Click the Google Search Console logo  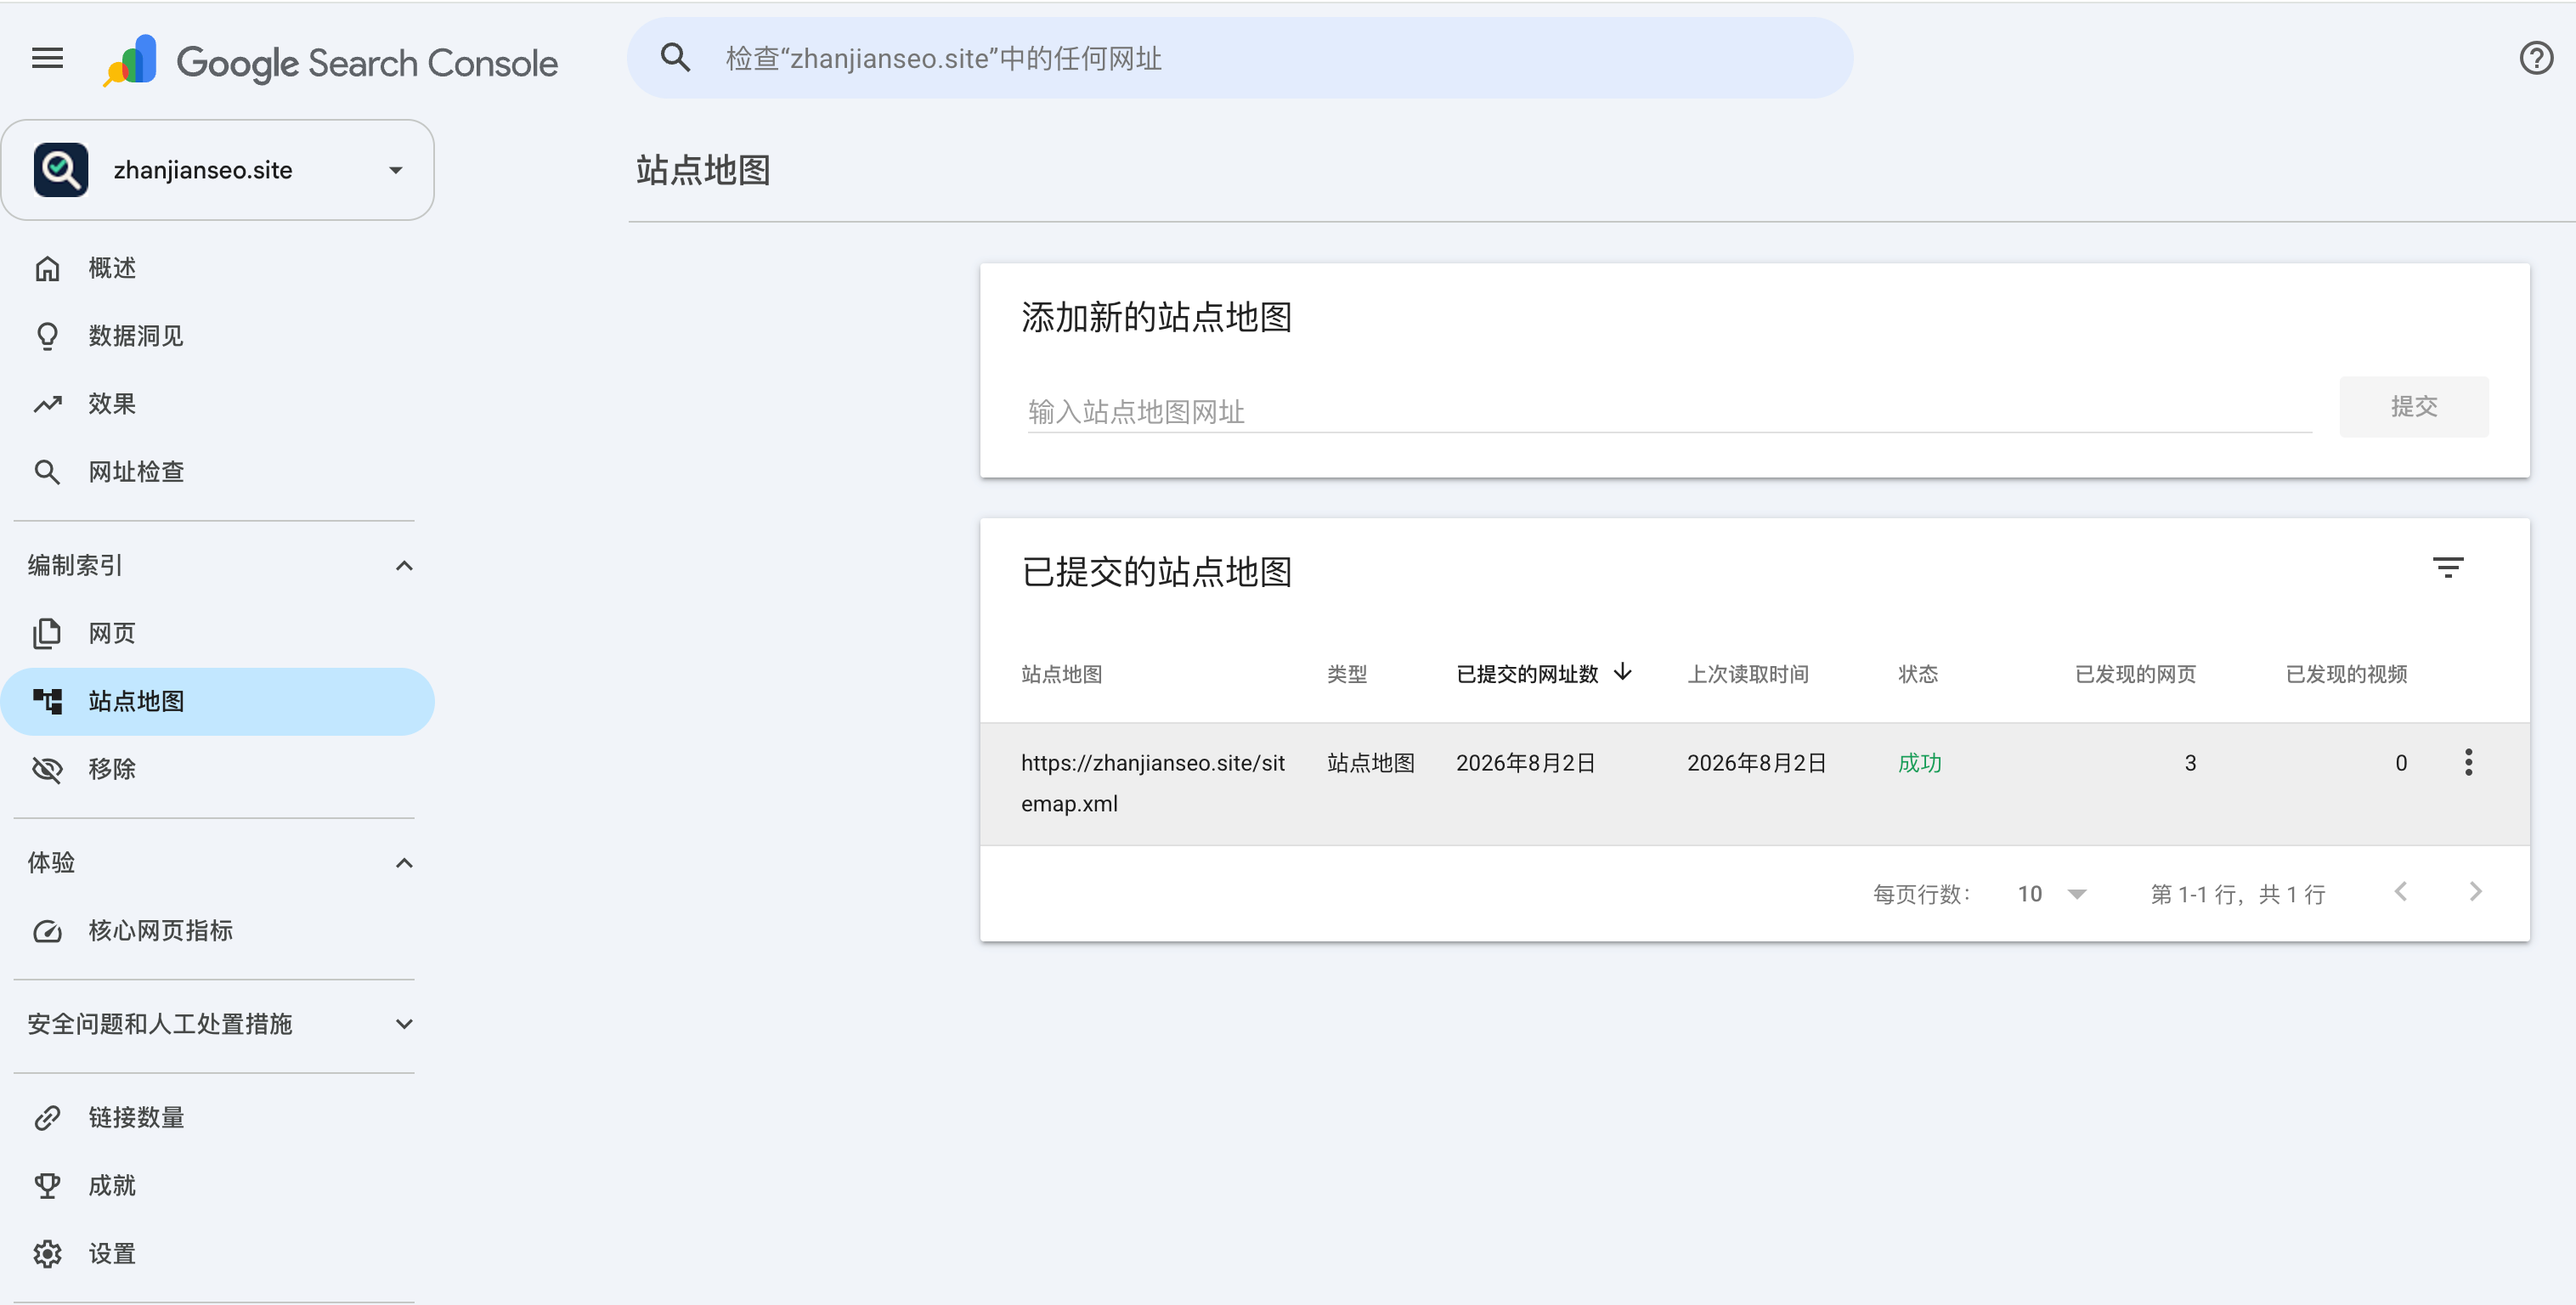(x=331, y=61)
